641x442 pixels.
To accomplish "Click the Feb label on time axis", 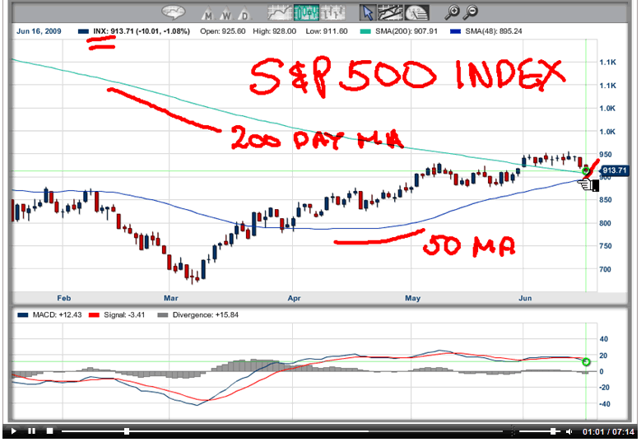I will coord(64,298).
